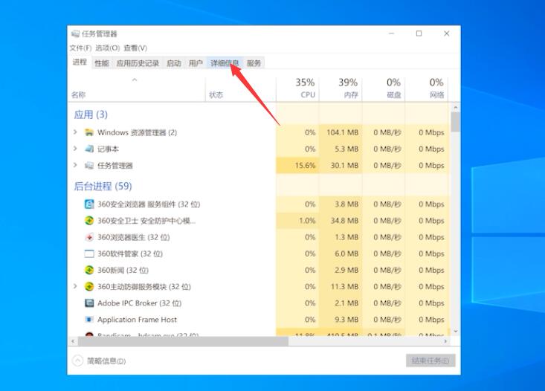Switch to the 启动 tab

point(174,63)
